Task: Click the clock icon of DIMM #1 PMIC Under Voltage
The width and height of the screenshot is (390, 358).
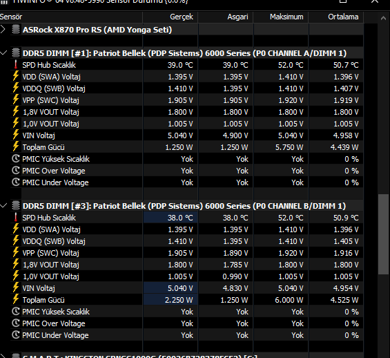Action: [16, 182]
